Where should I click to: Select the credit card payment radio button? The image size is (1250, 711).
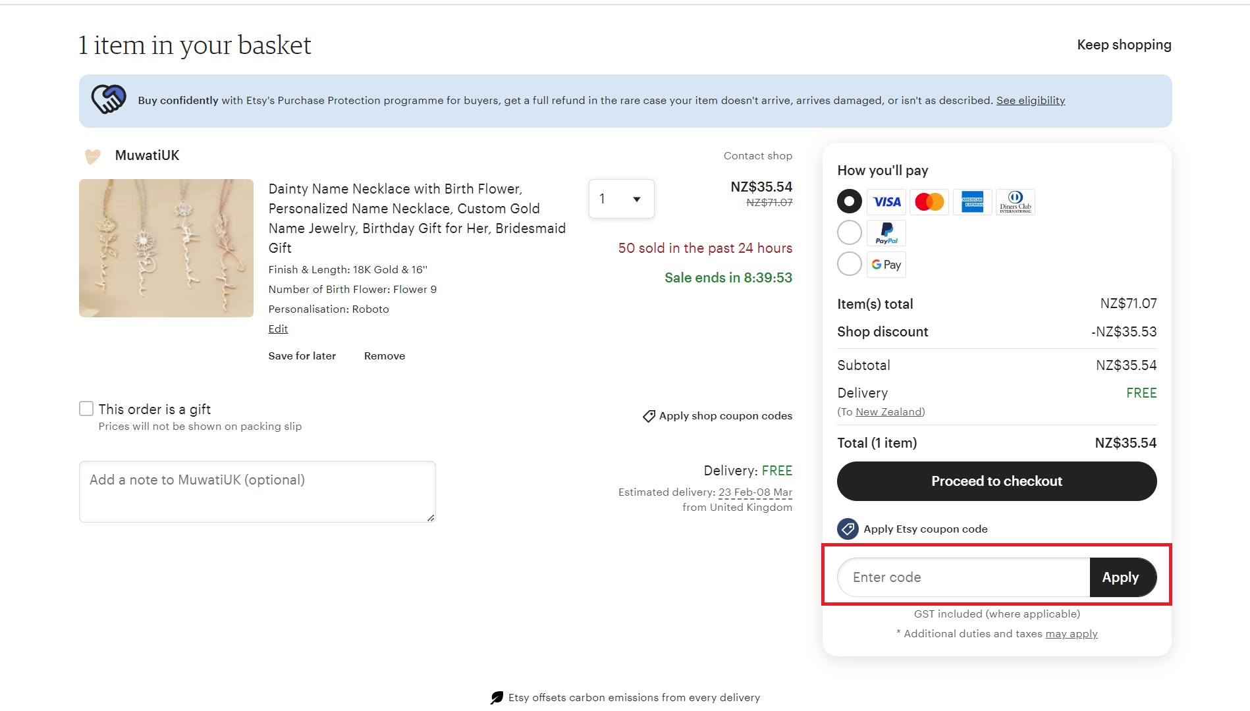pos(849,201)
